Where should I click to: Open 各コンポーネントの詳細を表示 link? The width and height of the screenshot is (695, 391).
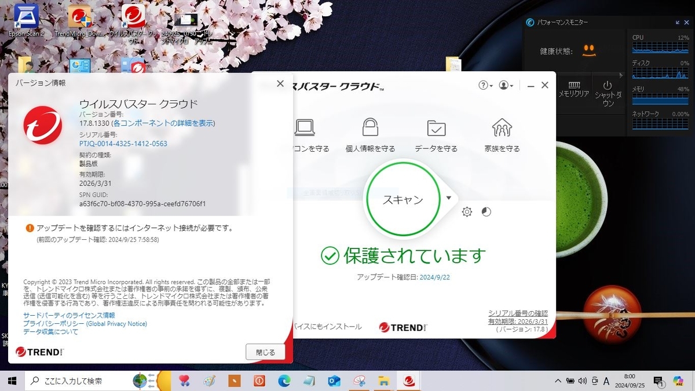point(163,123)
